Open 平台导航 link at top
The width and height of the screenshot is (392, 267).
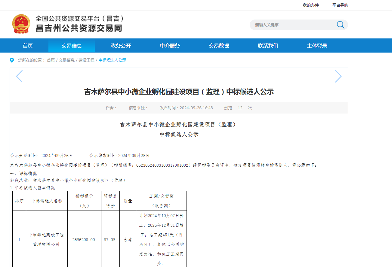click(340, 5)
